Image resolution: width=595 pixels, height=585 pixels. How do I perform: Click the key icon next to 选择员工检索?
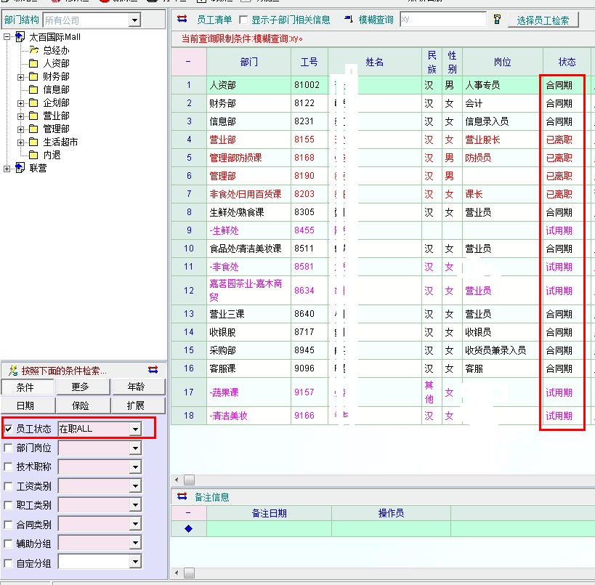(497, 20)
